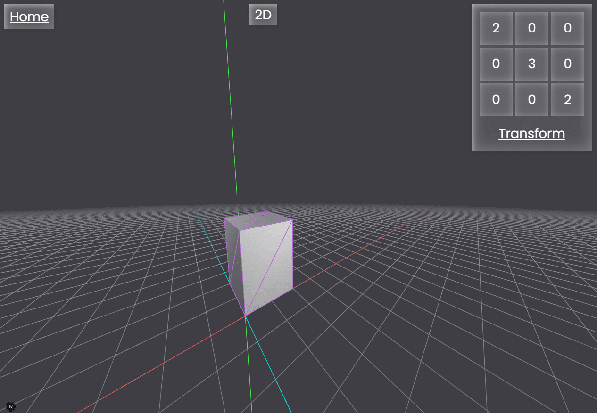Screen dimensions: 597x413
Task: Select matrix entry row 3 column 3
Action: (x=567, y=100)
